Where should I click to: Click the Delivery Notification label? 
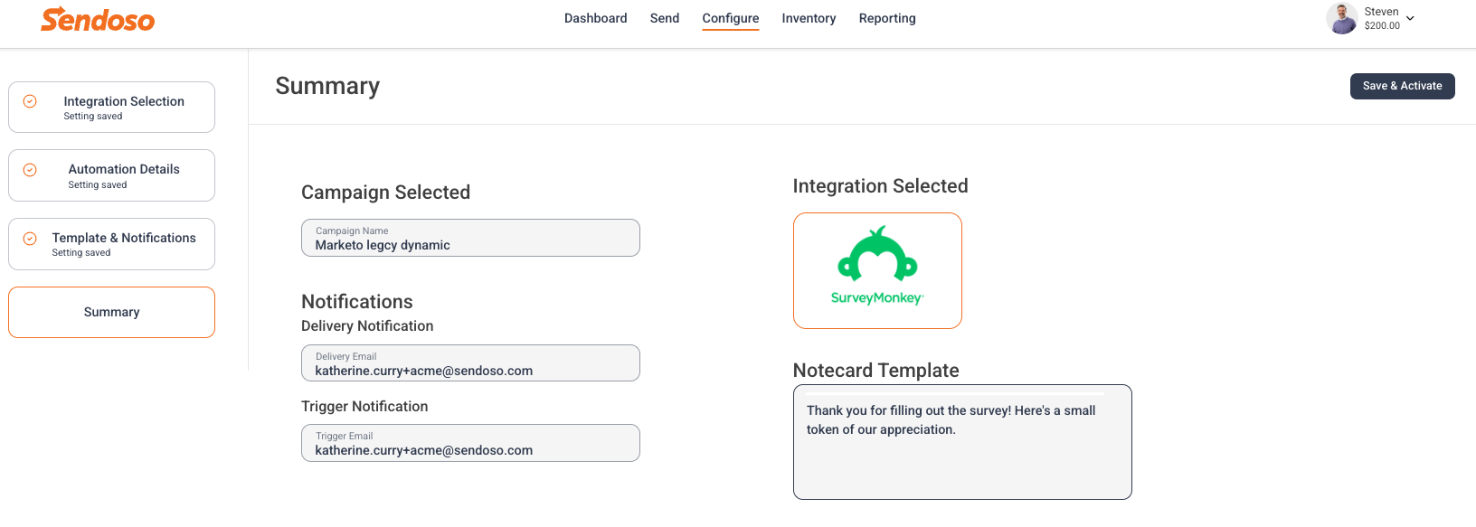tap(367, 326)
